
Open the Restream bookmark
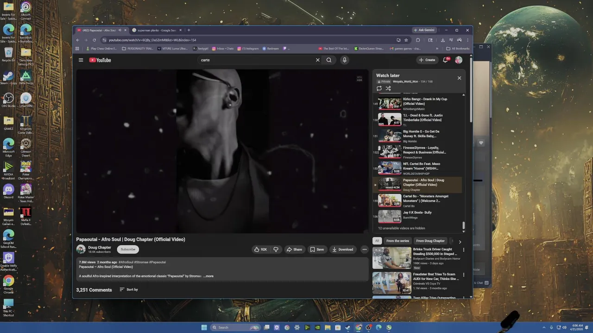[x=271, y=49]
